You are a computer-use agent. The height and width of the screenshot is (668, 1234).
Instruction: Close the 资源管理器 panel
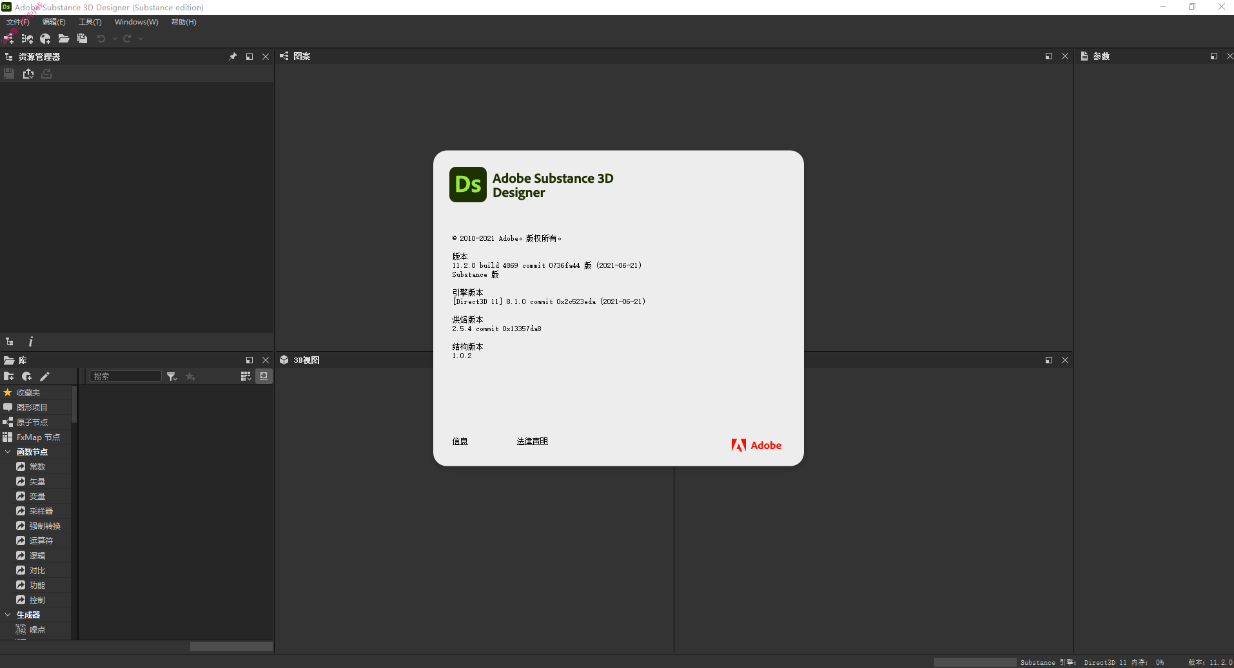[x=266, y=57]
